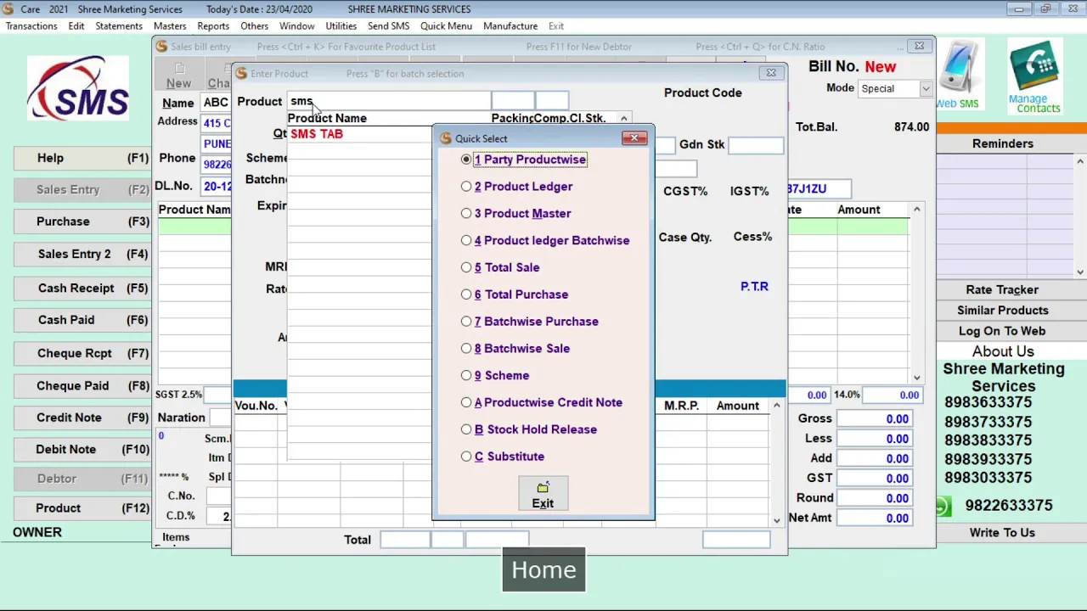
Task: Open the Web SMS phone icon
Action: tap(959, 70)
